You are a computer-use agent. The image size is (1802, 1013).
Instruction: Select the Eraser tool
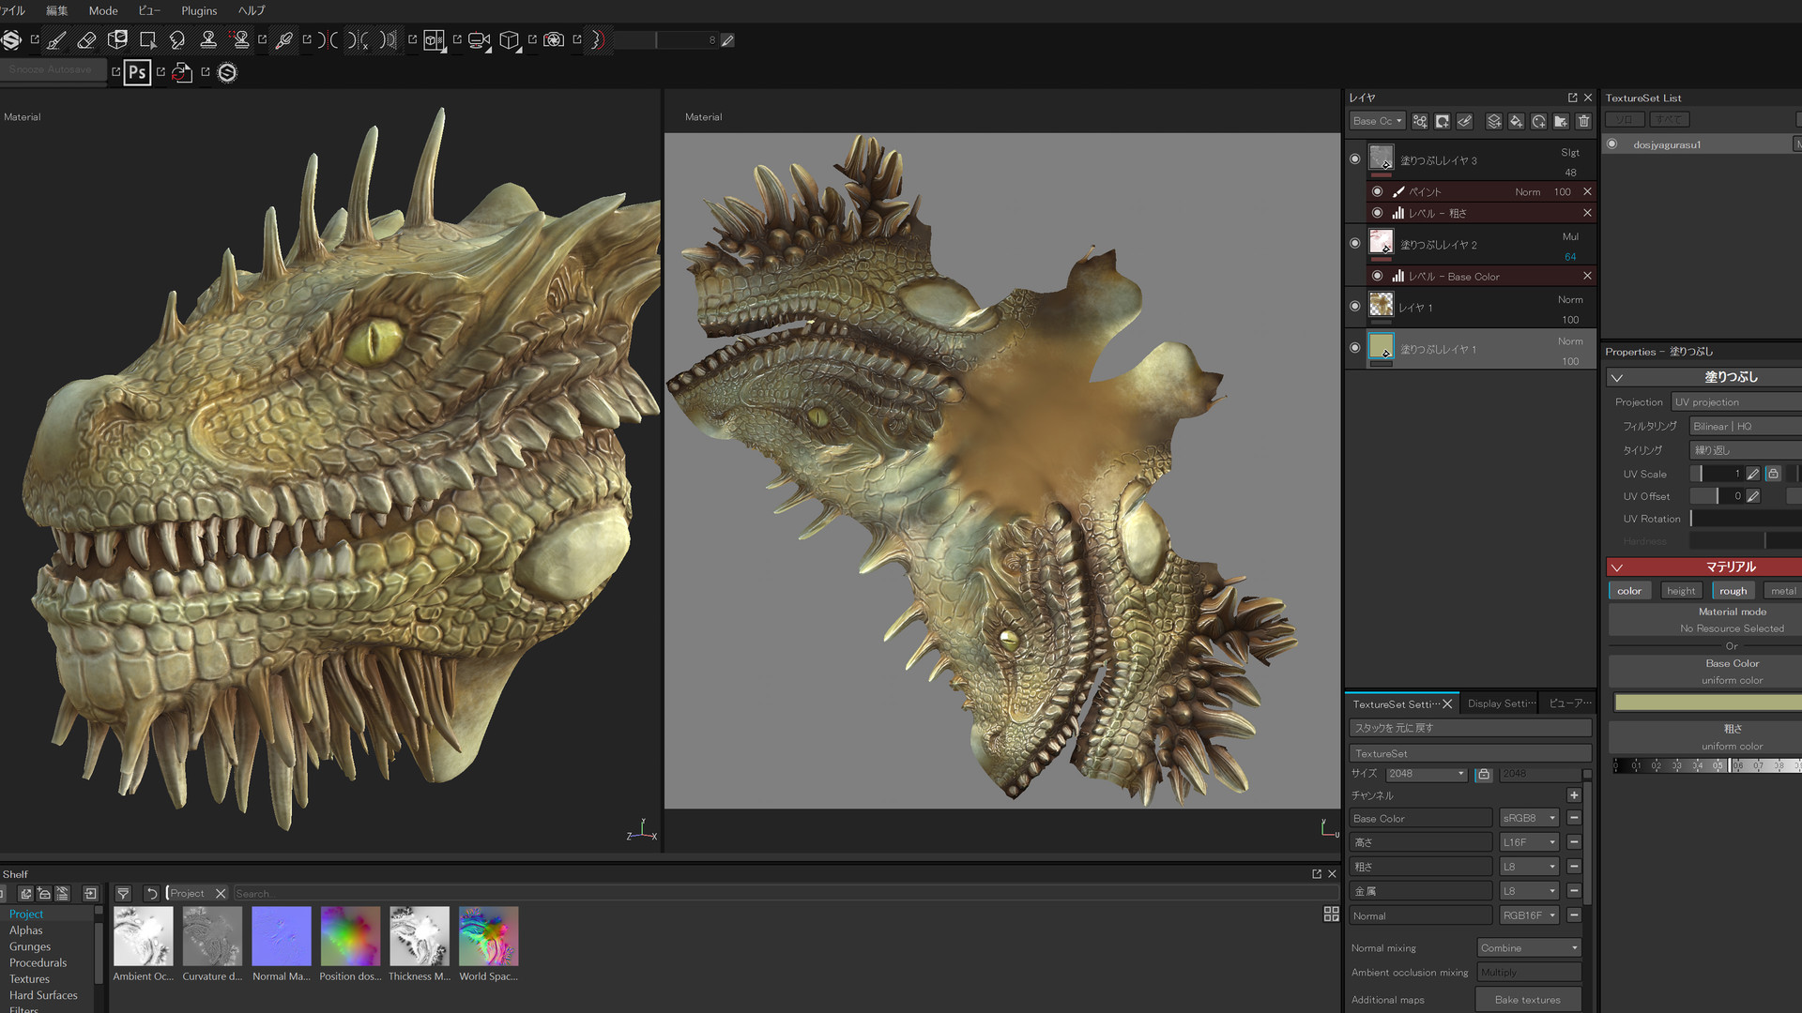click(x=86, y=40)
